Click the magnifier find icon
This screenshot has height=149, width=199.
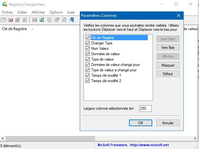64,20
